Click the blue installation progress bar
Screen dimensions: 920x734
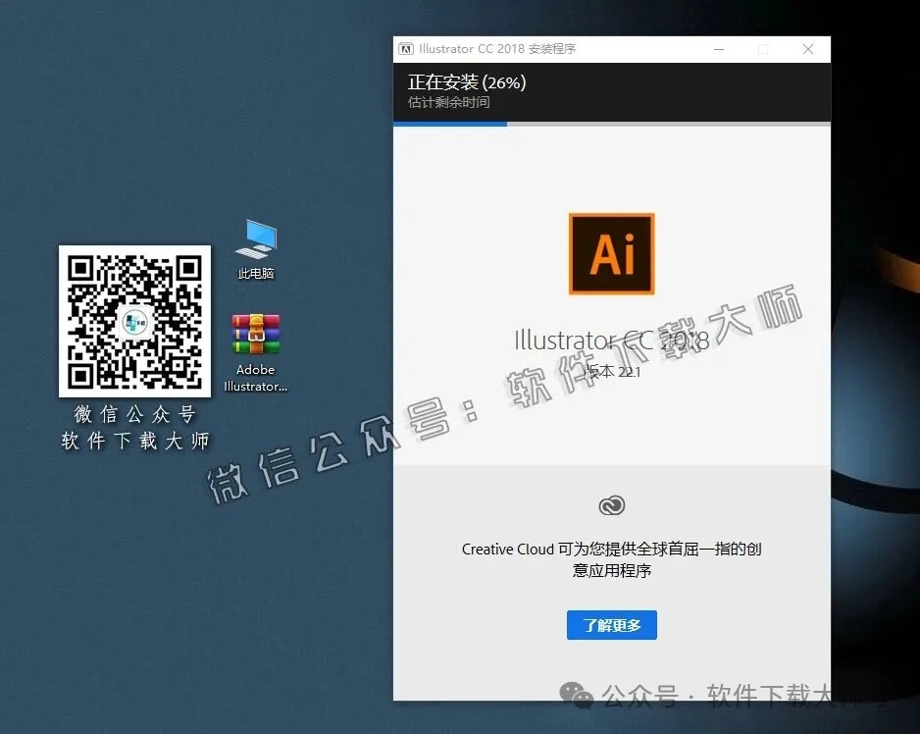click(x=449, y=125)
